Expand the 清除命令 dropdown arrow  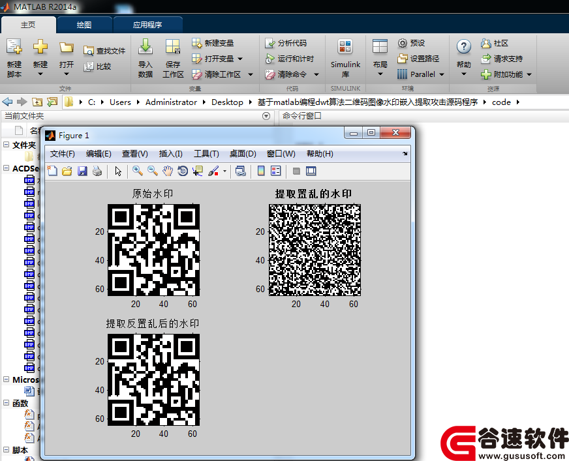pyautogui.click(x=316, y=74)
